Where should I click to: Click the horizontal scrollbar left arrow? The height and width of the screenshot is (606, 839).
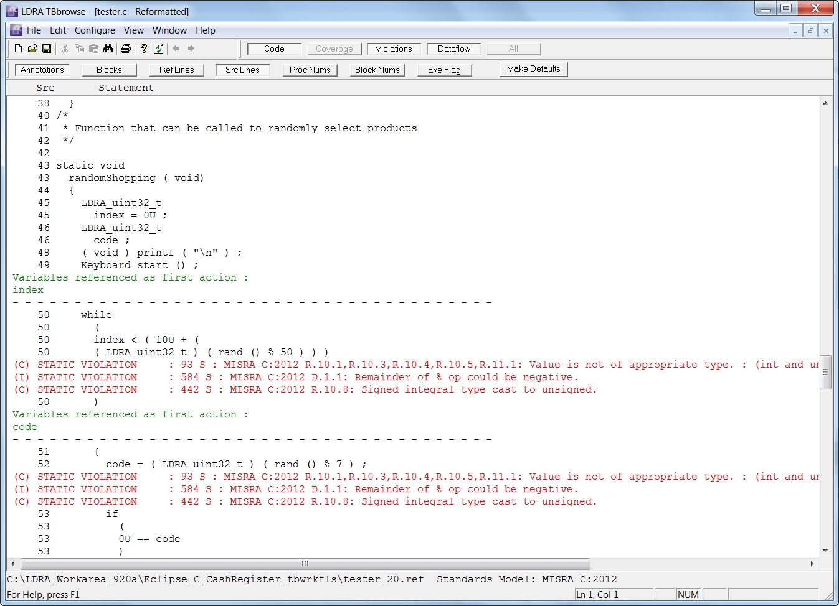(x=14, y=564)
